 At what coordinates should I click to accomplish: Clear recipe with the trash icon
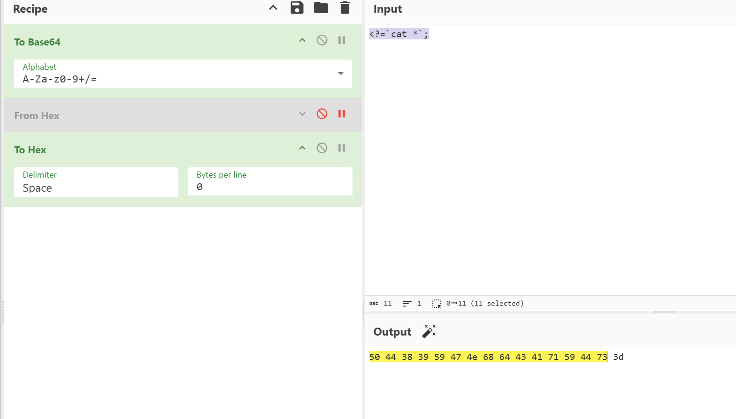tap(345, 8)
